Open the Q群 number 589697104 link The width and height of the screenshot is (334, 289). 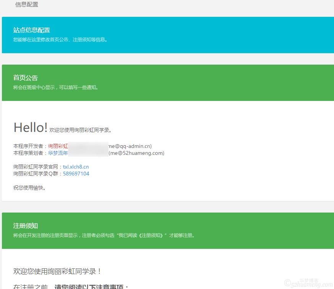(x=76, y=174)
